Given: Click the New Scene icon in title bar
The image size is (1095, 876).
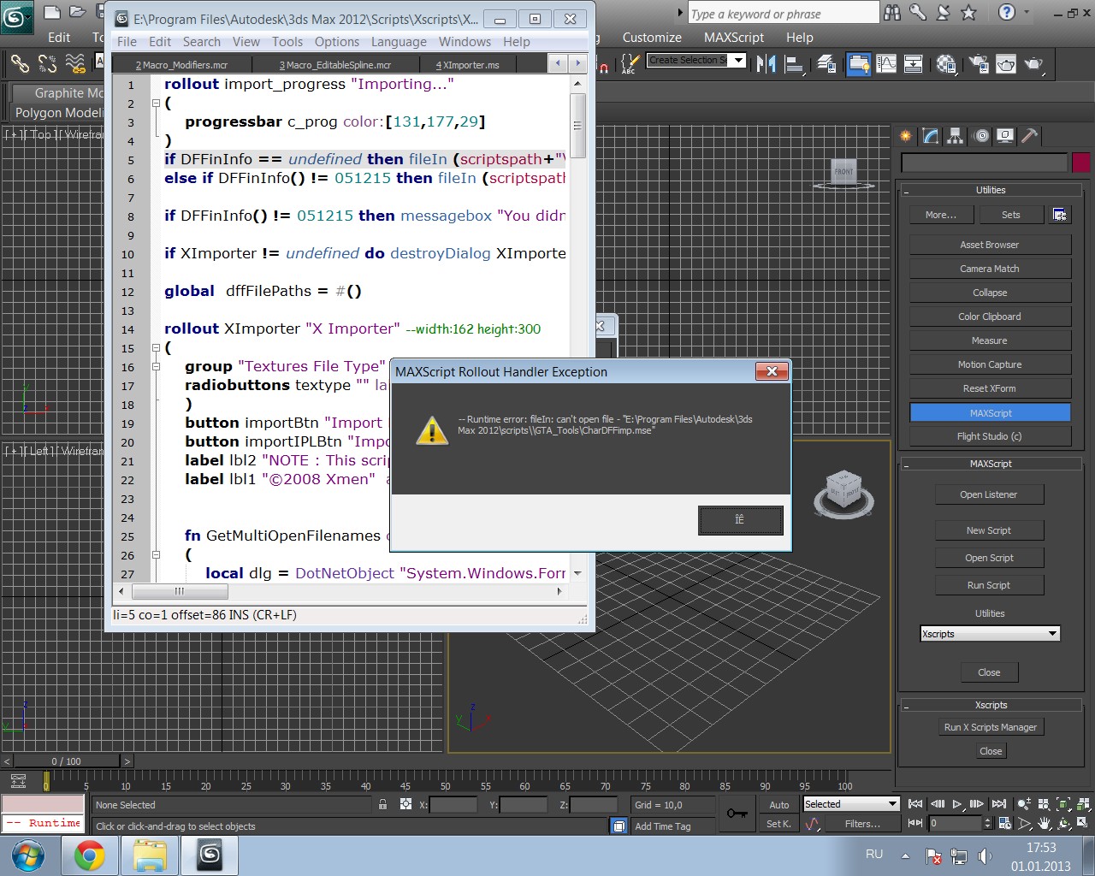Looking at the screenshot, I should coord(51,12).
